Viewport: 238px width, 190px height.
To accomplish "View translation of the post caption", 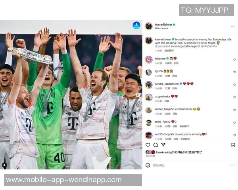I will [x=169, y=51].
